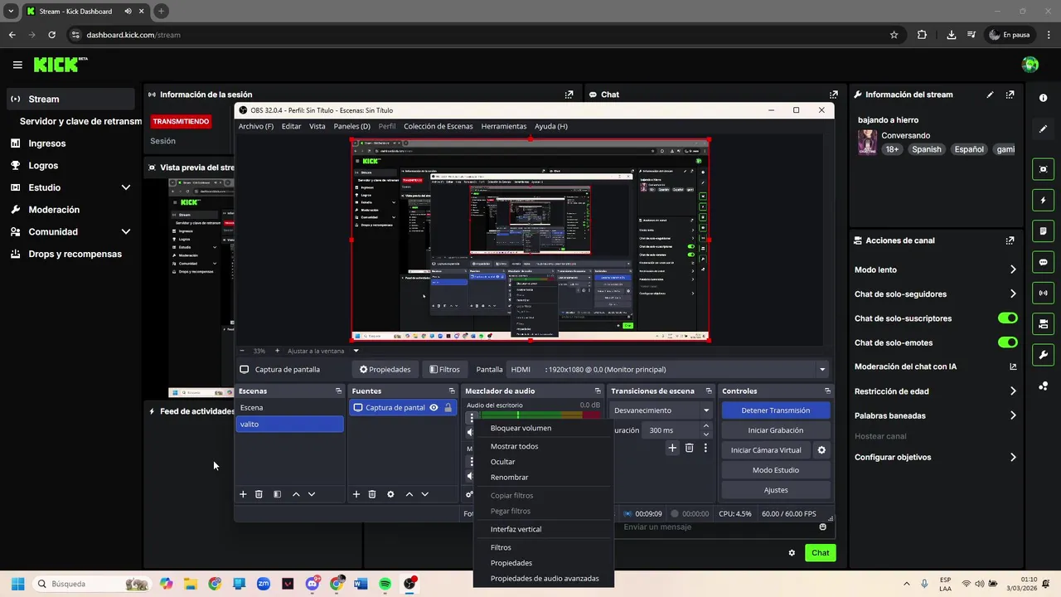The width and height of the screenshot is (1061, 597).
Task: Open Kick chat settings gear
Action: click(x=792, y=553)
